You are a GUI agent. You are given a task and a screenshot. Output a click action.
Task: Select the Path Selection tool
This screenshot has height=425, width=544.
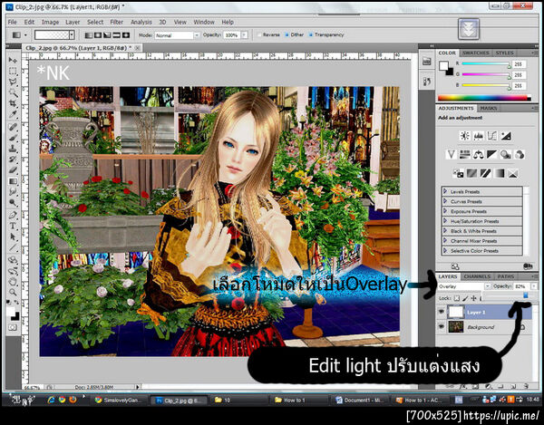(x=13, y=237)
